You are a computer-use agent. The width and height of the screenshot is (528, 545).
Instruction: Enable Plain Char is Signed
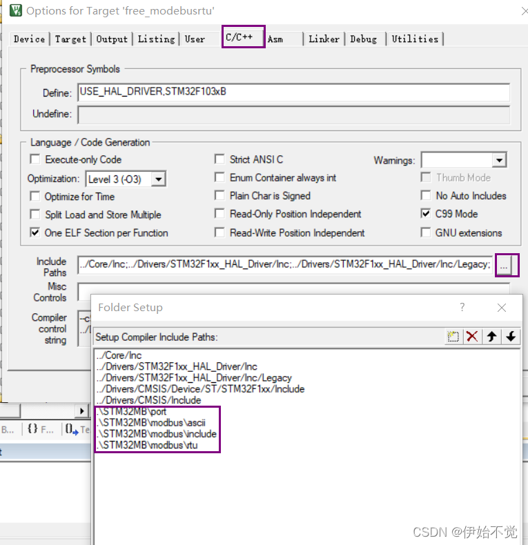[x=219, y=195]
